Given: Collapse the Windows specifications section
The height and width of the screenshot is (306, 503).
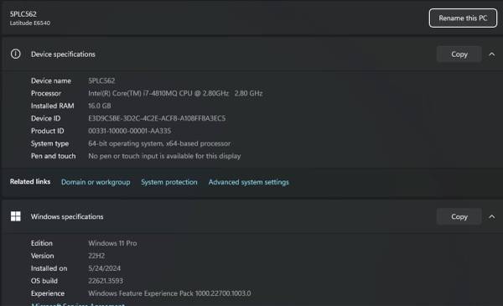Looking at the screenshot, I should click(x=492, y=217).
